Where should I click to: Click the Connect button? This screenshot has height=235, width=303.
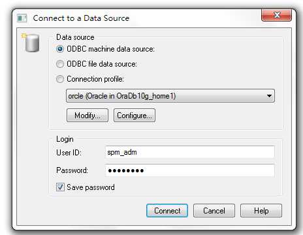pos(167,211)
